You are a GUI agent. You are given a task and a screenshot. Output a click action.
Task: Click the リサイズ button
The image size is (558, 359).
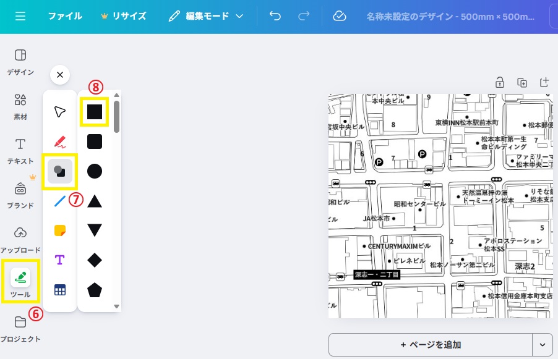point(124,16)
